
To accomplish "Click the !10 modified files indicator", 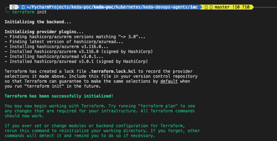I will [x=236, y=7].
